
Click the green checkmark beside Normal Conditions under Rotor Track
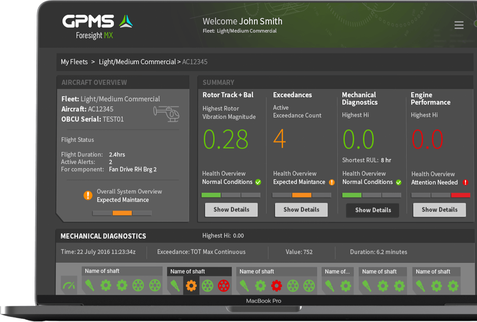[259, 182]
